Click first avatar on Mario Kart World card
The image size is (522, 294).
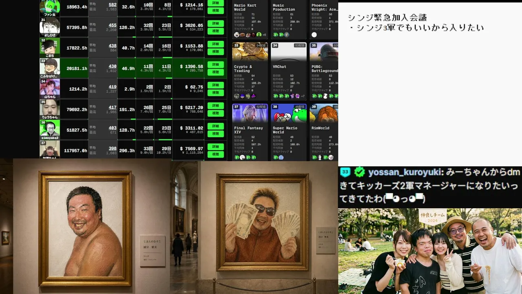(237, 35)
